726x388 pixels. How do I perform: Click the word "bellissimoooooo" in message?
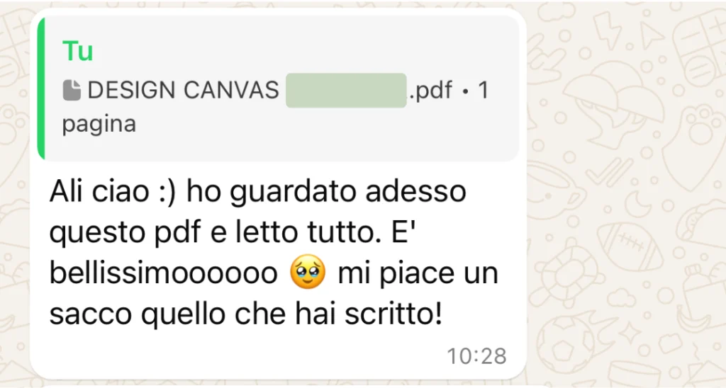(163, 273)
